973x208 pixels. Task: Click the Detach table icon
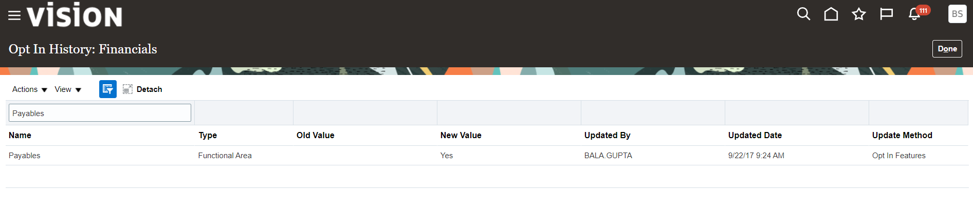142,89
